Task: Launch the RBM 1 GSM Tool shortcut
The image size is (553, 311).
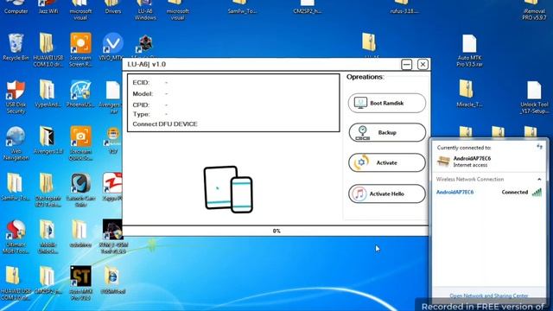Action: tap(113, 237)
